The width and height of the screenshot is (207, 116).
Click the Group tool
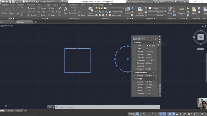(x=170, y=11)
